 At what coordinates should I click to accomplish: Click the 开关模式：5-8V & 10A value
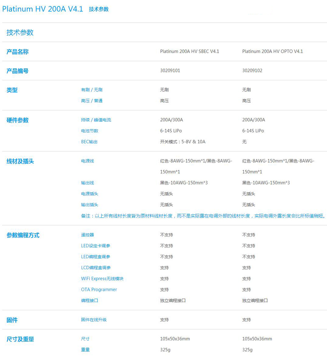183,142
